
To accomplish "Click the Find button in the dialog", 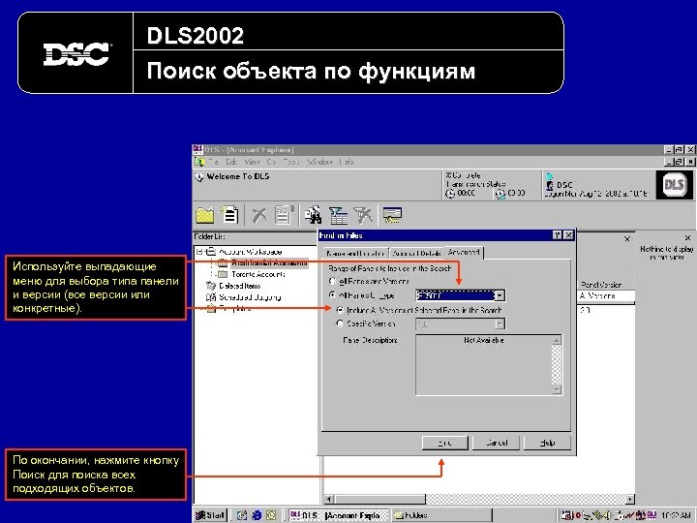I will point(445,443).
